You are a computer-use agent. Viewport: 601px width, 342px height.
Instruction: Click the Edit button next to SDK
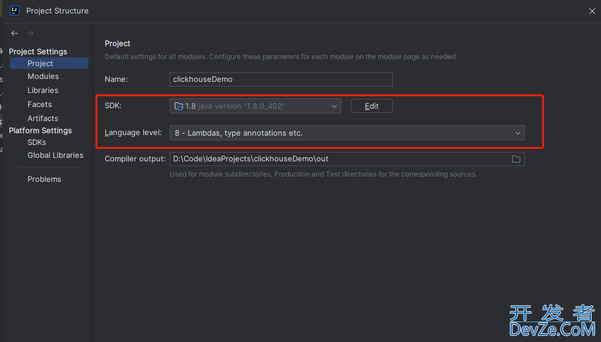pos(371,106)
